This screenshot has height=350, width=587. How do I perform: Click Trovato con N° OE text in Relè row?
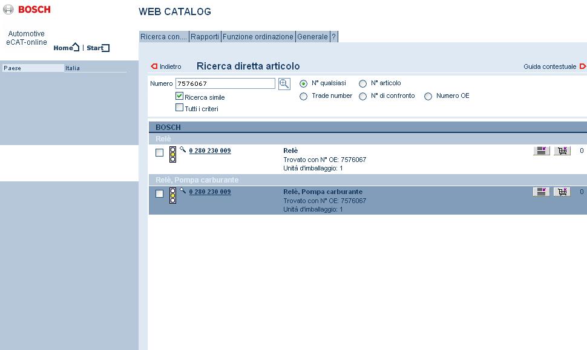click(x=324, y=160)
